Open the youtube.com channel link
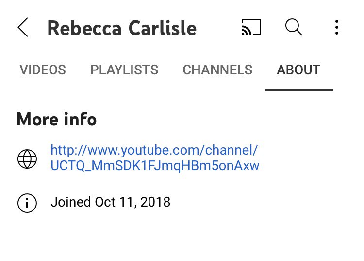 click(155, 158)
